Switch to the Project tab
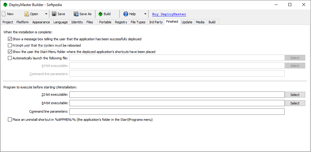Image resolution: width=311 pixels, height=152 pixels. point(8,22)
